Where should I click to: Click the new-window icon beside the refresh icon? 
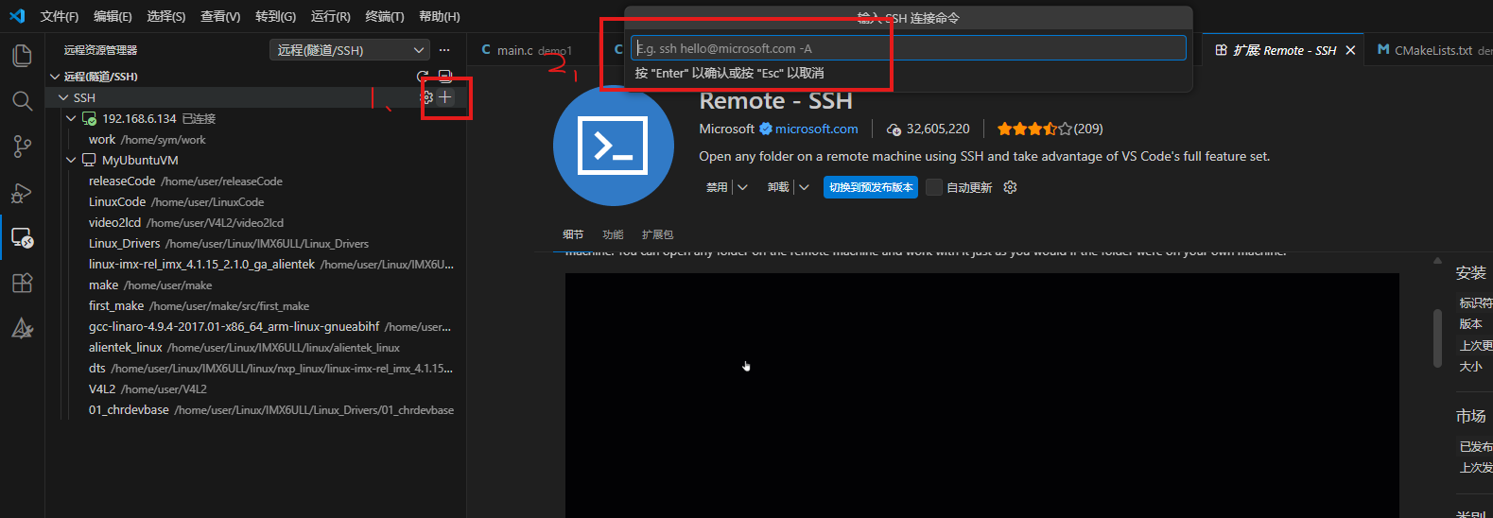pos(444,77)
